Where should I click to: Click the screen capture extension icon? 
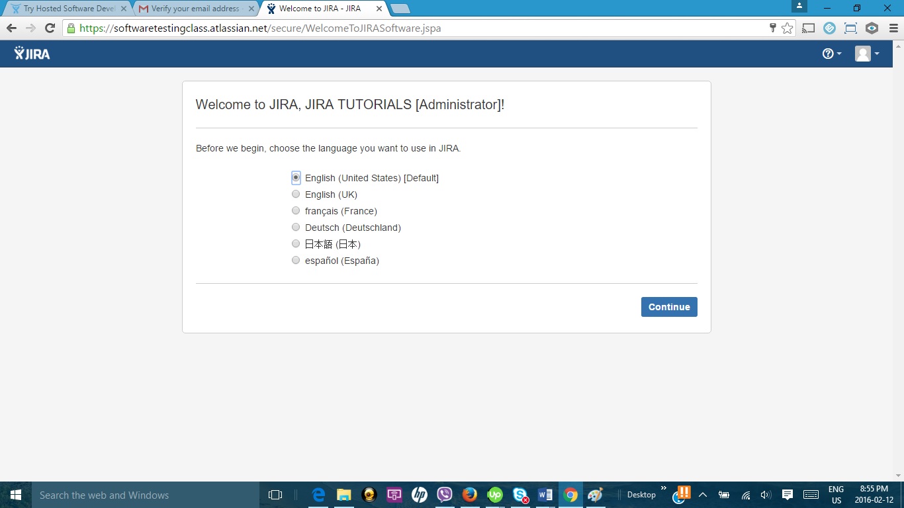click(850, 28)
